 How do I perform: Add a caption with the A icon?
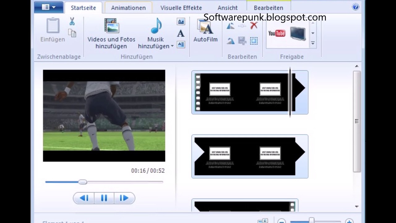click(181, 33)
